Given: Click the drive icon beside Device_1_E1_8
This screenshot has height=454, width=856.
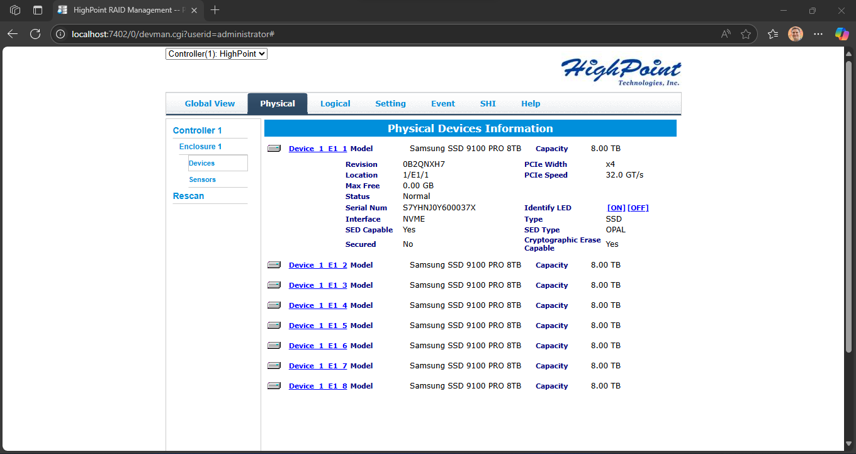Looking at the screenshot, I should tap(274, 385).
